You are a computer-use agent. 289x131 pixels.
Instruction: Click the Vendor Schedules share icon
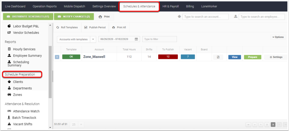coord(9,33)
